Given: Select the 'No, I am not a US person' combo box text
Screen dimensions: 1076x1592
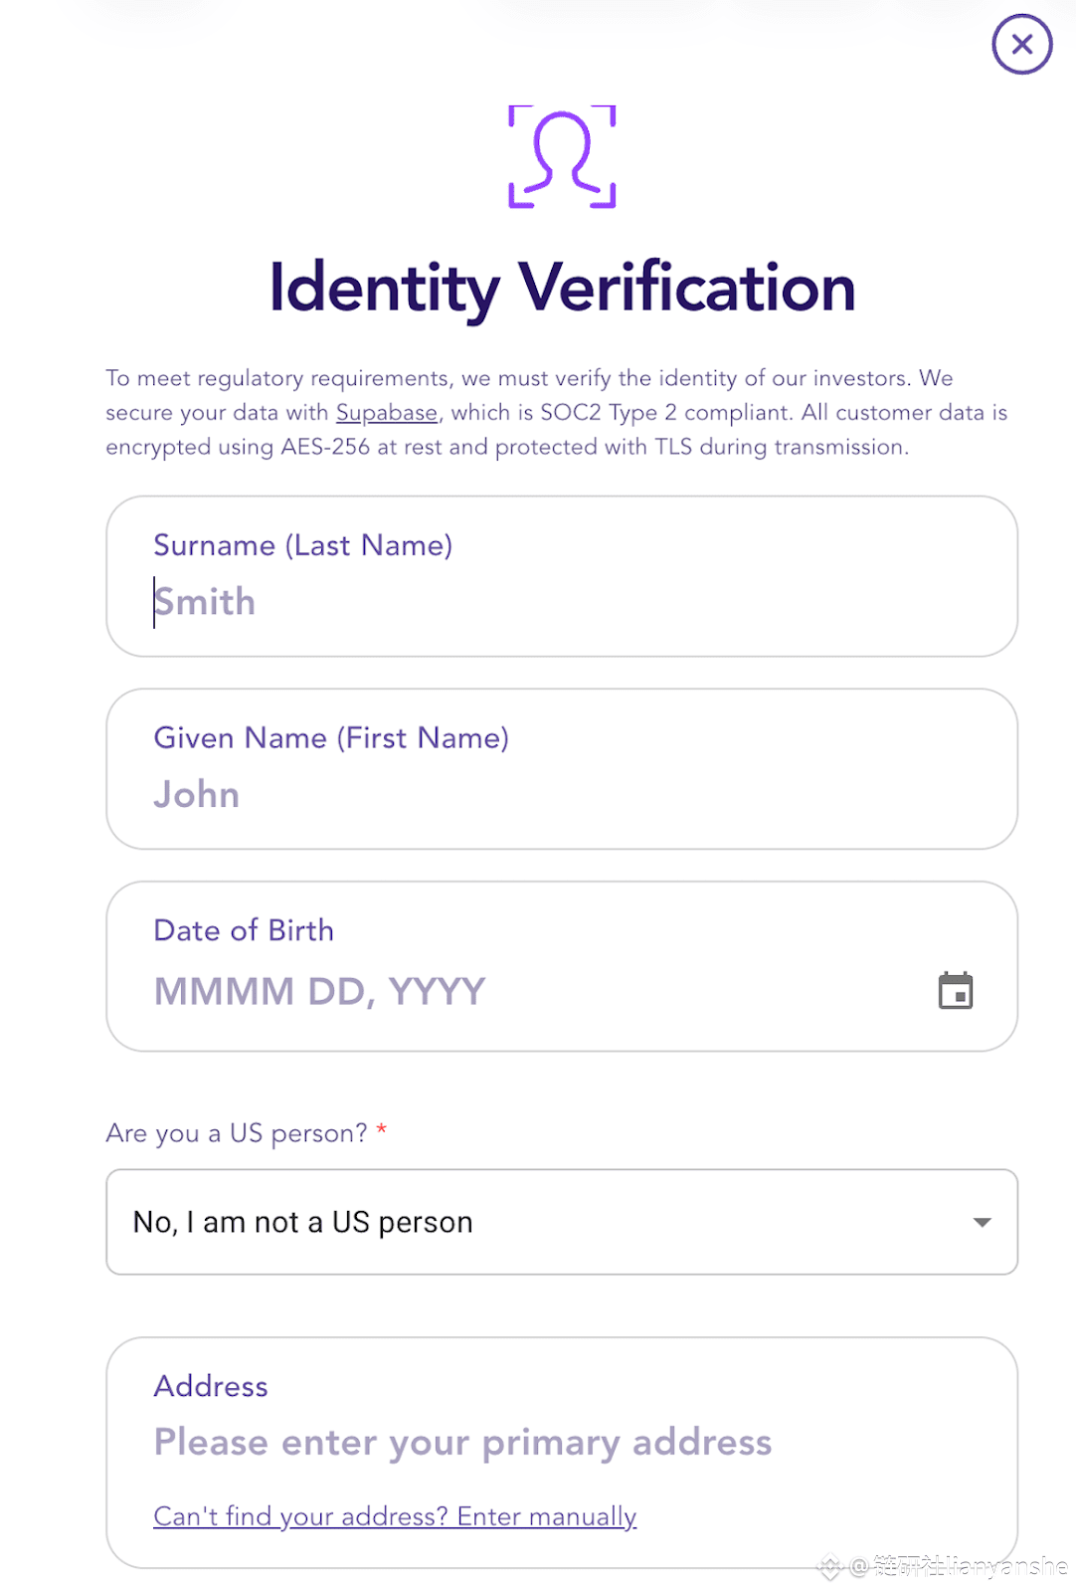Looking at the screenshot, I should point(303,1222).
